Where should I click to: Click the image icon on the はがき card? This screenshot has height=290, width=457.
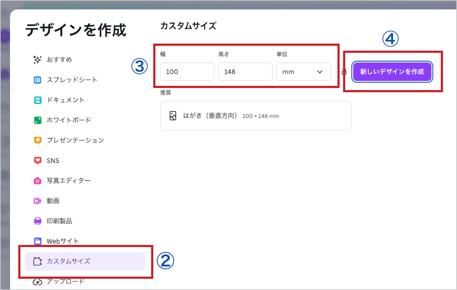tap(172, 115)
